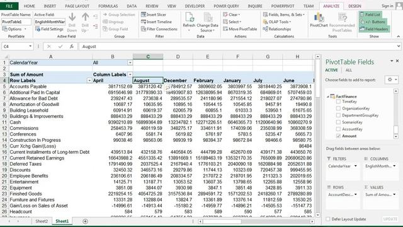Click the insert function fx icon
This screenshot has width=403, height=227.
tap(72, 46)
